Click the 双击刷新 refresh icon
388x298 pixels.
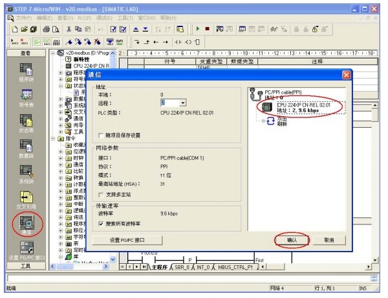(x=270, y=121)
